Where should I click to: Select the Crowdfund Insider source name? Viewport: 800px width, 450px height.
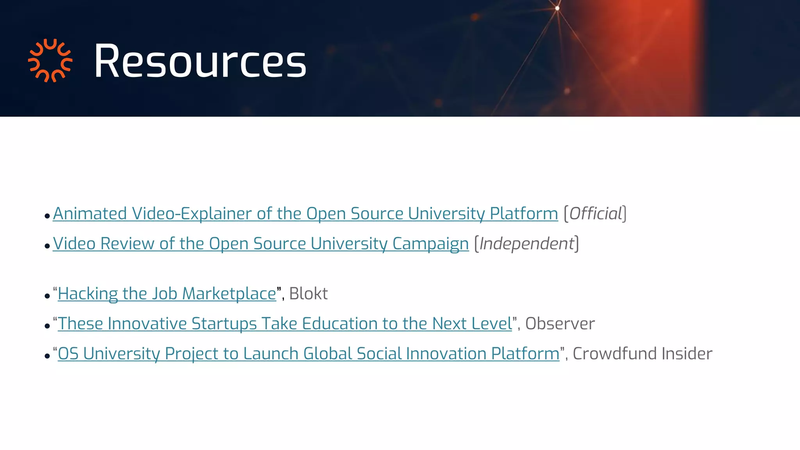[x=642, y=354]
